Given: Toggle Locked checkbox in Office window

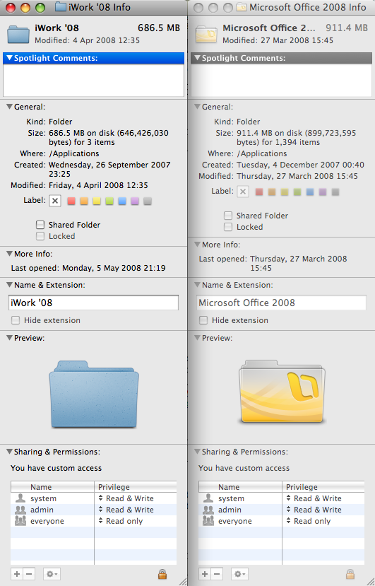Looking at the screenshot, I should click(228, 227).
